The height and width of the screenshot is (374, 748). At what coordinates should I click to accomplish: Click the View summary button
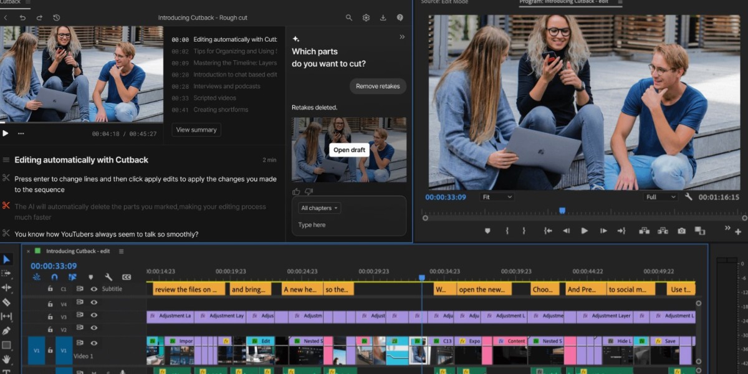pyautogui.click(x=196, y=130)
